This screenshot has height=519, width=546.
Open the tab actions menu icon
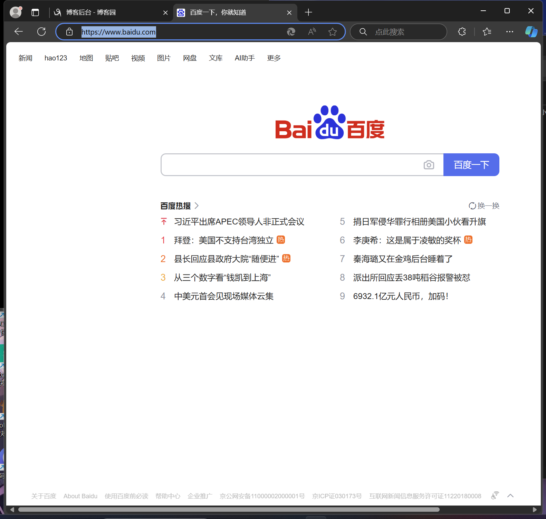click(x=35, y=12)
